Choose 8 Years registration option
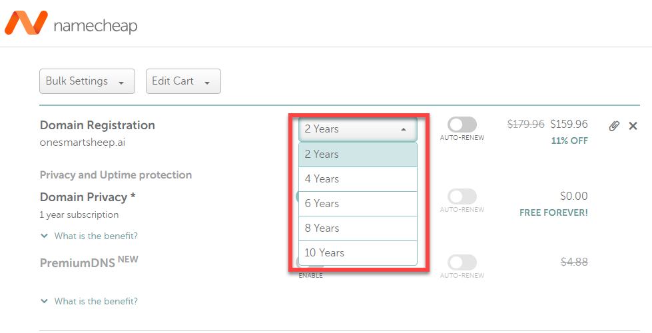This screenshot has width=652, height=333. 358,228
